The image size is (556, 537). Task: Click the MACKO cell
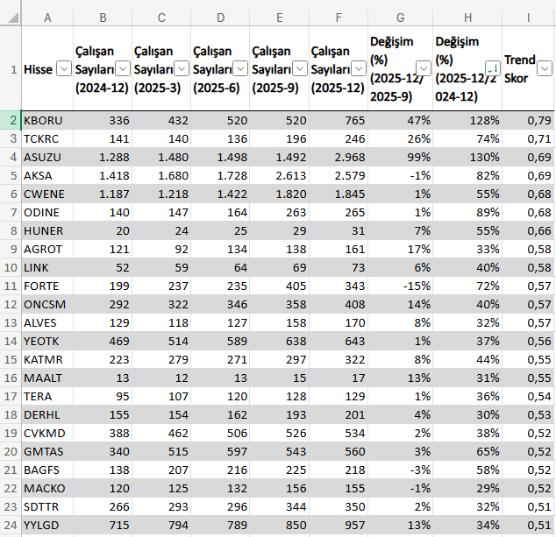[x=47, y=489]
